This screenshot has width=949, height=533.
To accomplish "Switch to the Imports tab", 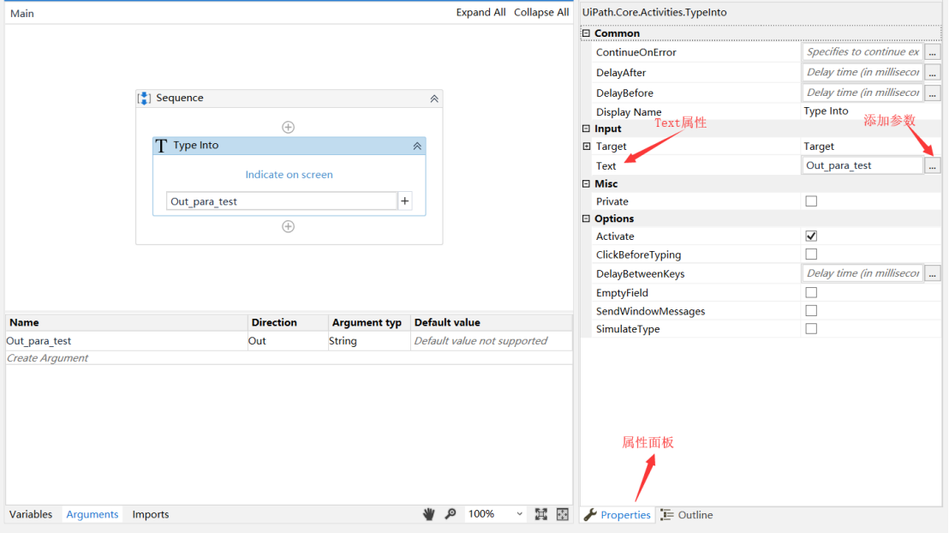I will pos(151,514).
